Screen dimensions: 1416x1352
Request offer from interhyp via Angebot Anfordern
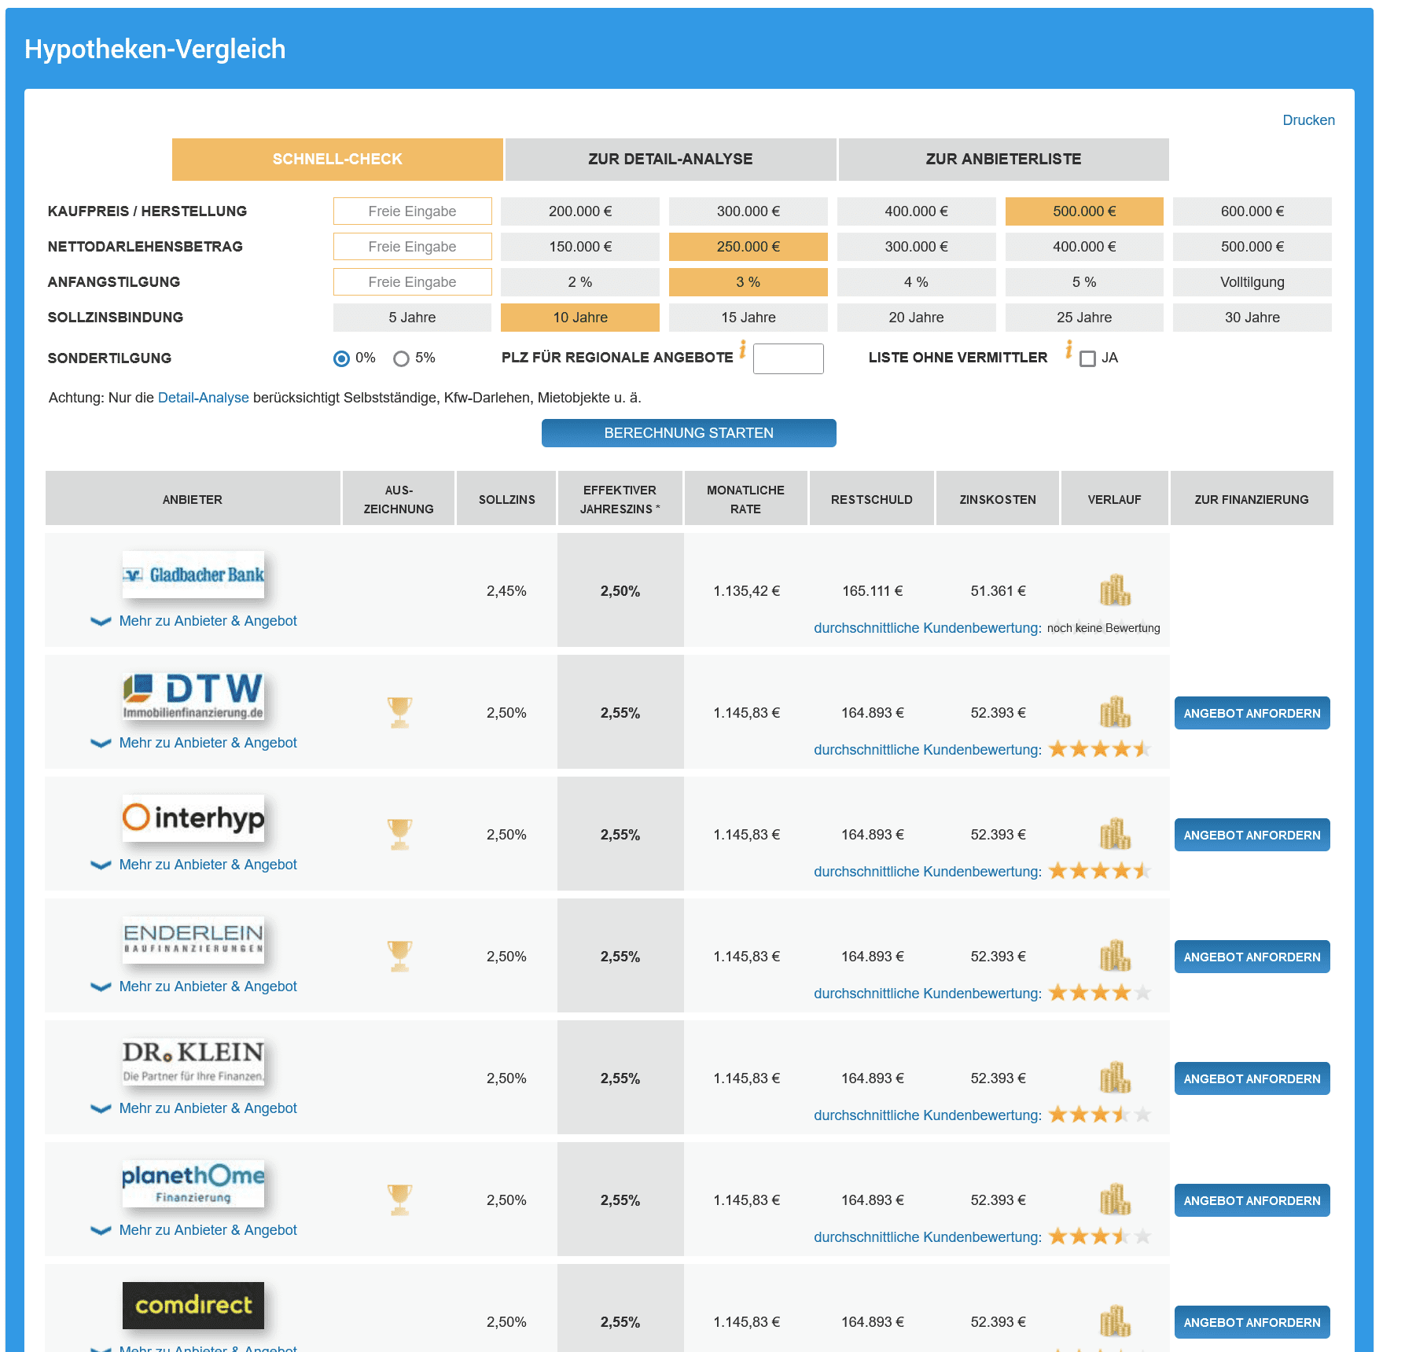pos(1252,835)
